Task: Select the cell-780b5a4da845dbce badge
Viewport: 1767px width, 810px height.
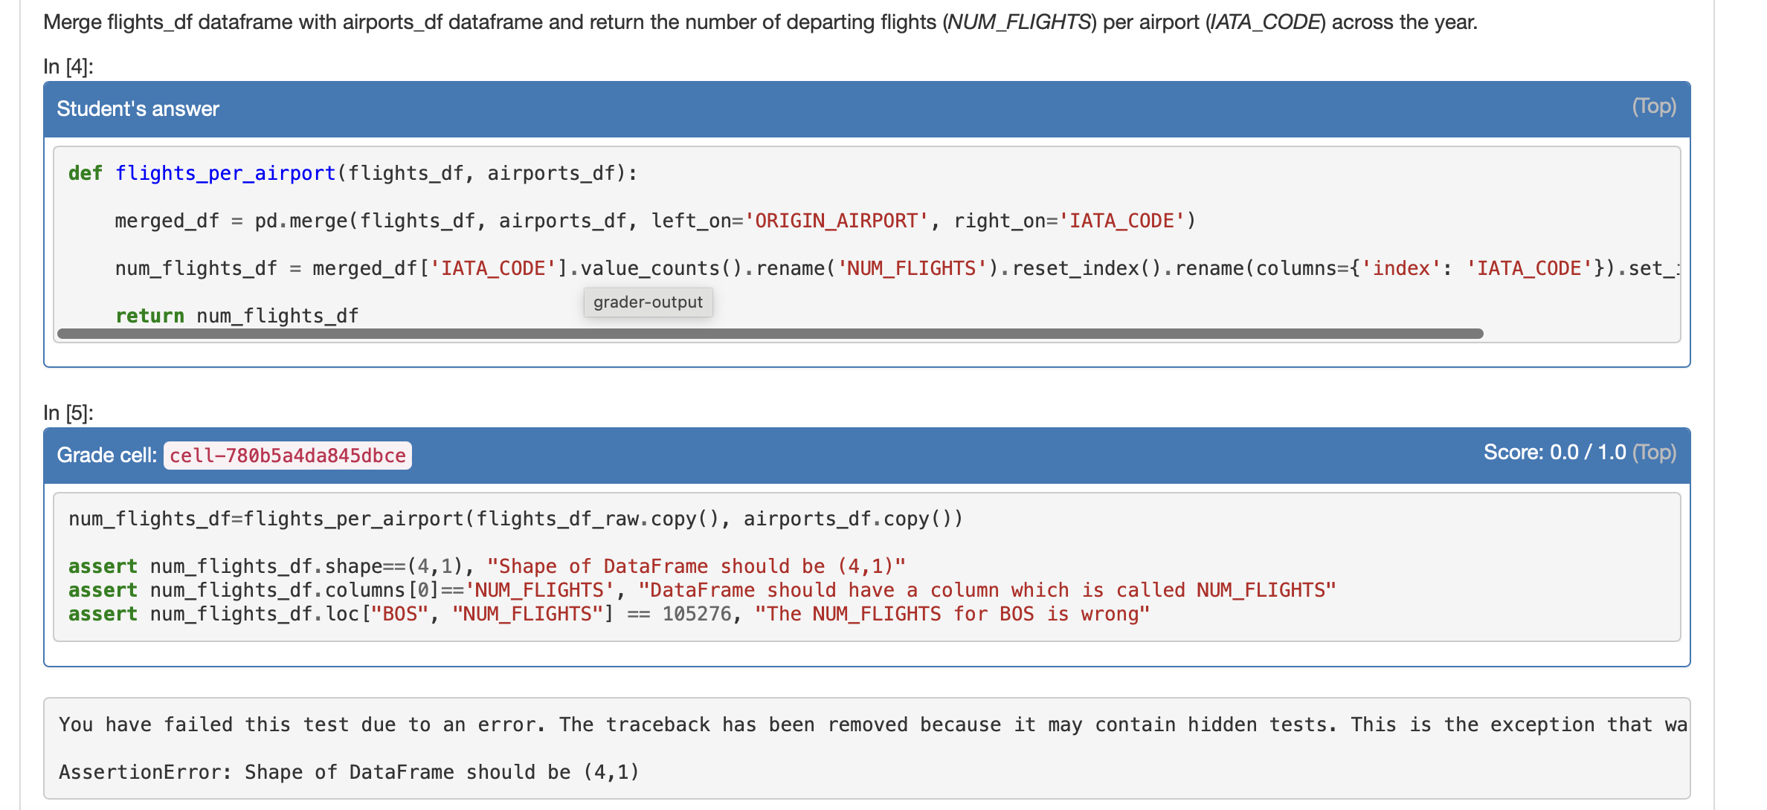Action: (x=287, y=456)
